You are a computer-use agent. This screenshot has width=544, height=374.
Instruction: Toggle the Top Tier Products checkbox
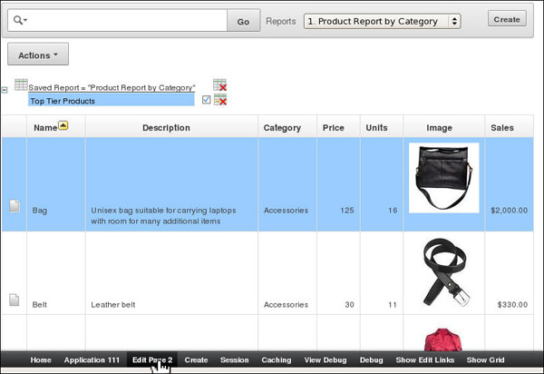(x=206, y=100)
